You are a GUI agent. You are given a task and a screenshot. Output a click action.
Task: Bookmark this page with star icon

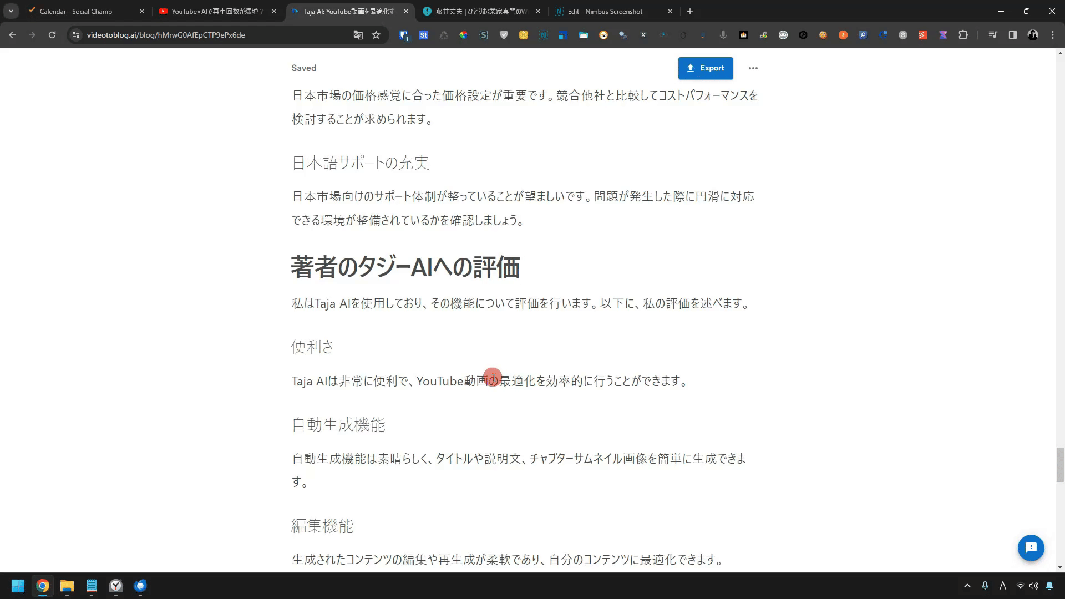pos(376,35)
